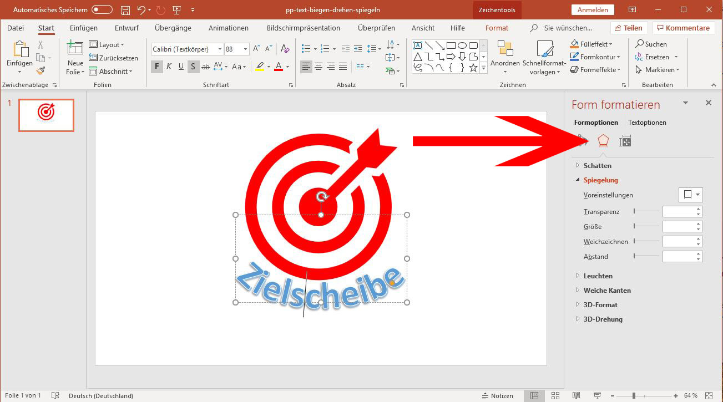The image size is (723, 402).
Task: Toggle italic formatting
Action: click(169, 66)
